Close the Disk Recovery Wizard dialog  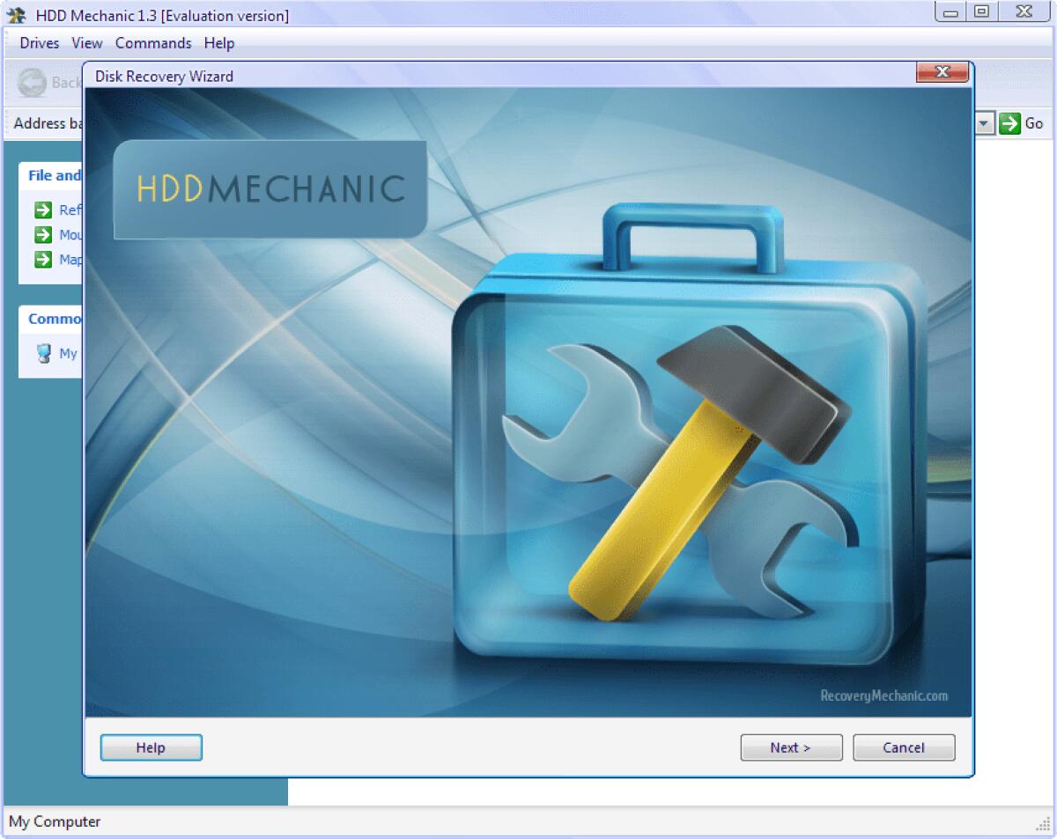942,72
